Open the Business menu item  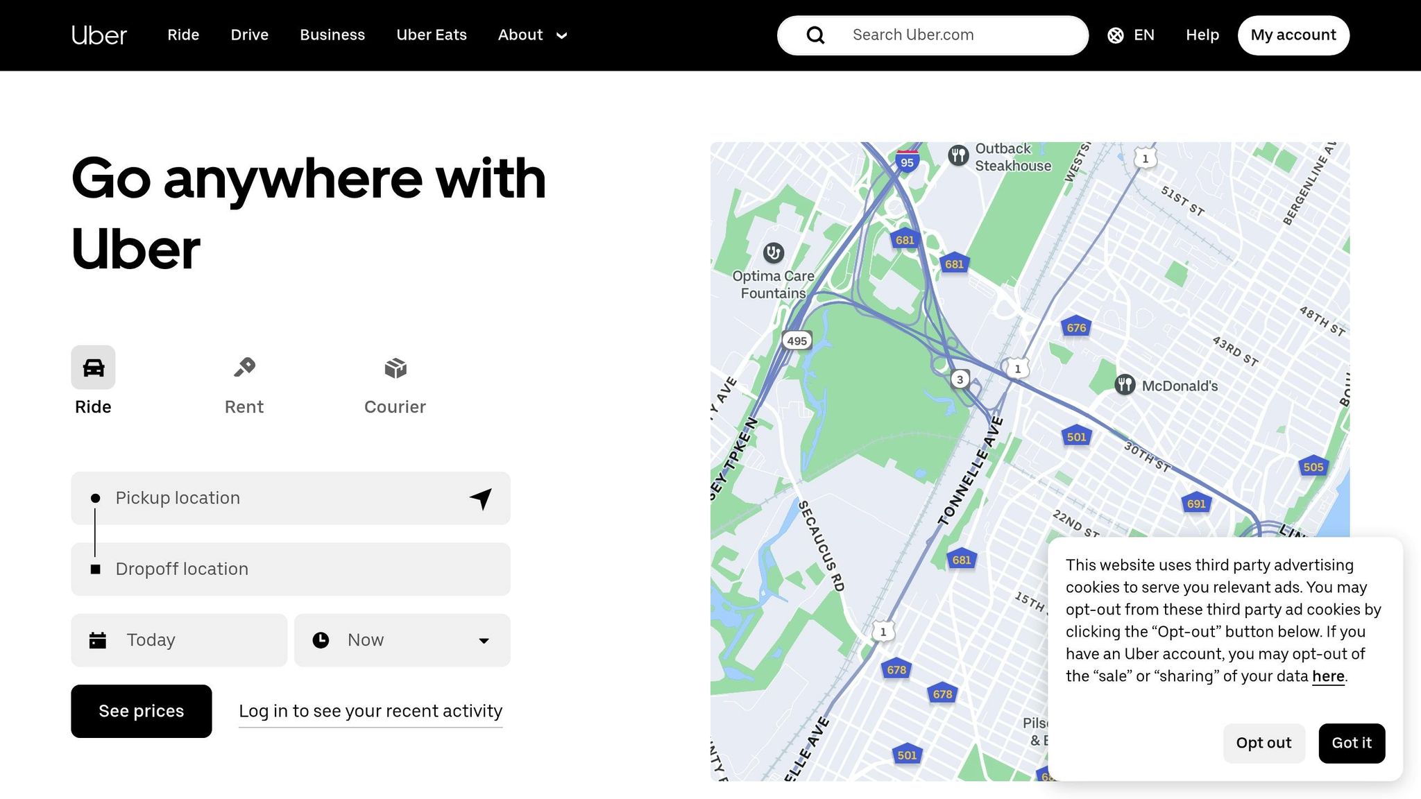[332, 35]
